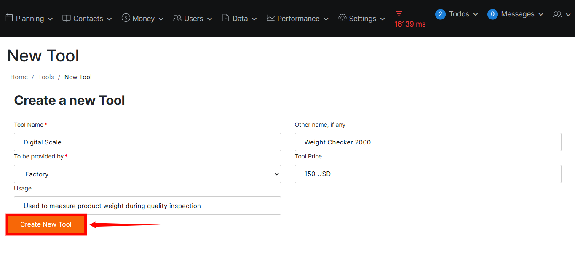Viewport: 575px width, 259px height.
Task: Click the gear icon beside Settings
Action: (342, 18)
